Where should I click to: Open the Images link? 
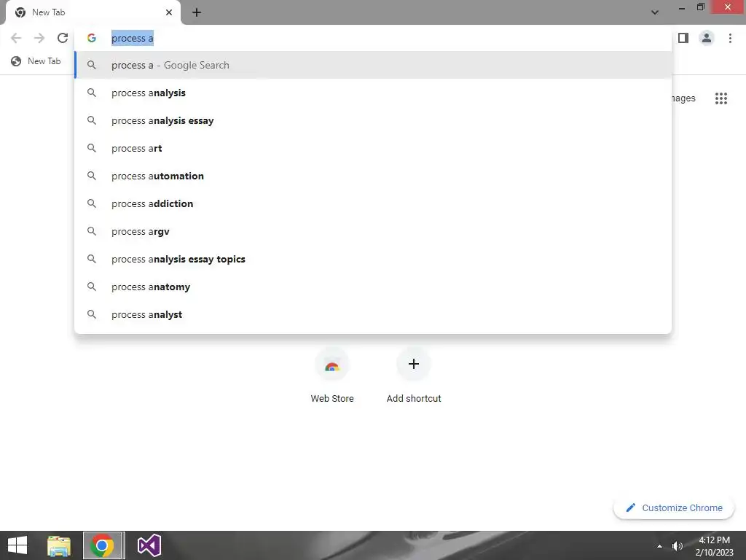[683, 98]
